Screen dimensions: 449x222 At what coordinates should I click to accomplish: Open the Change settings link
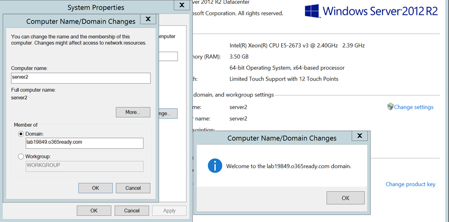click(414, 107)
